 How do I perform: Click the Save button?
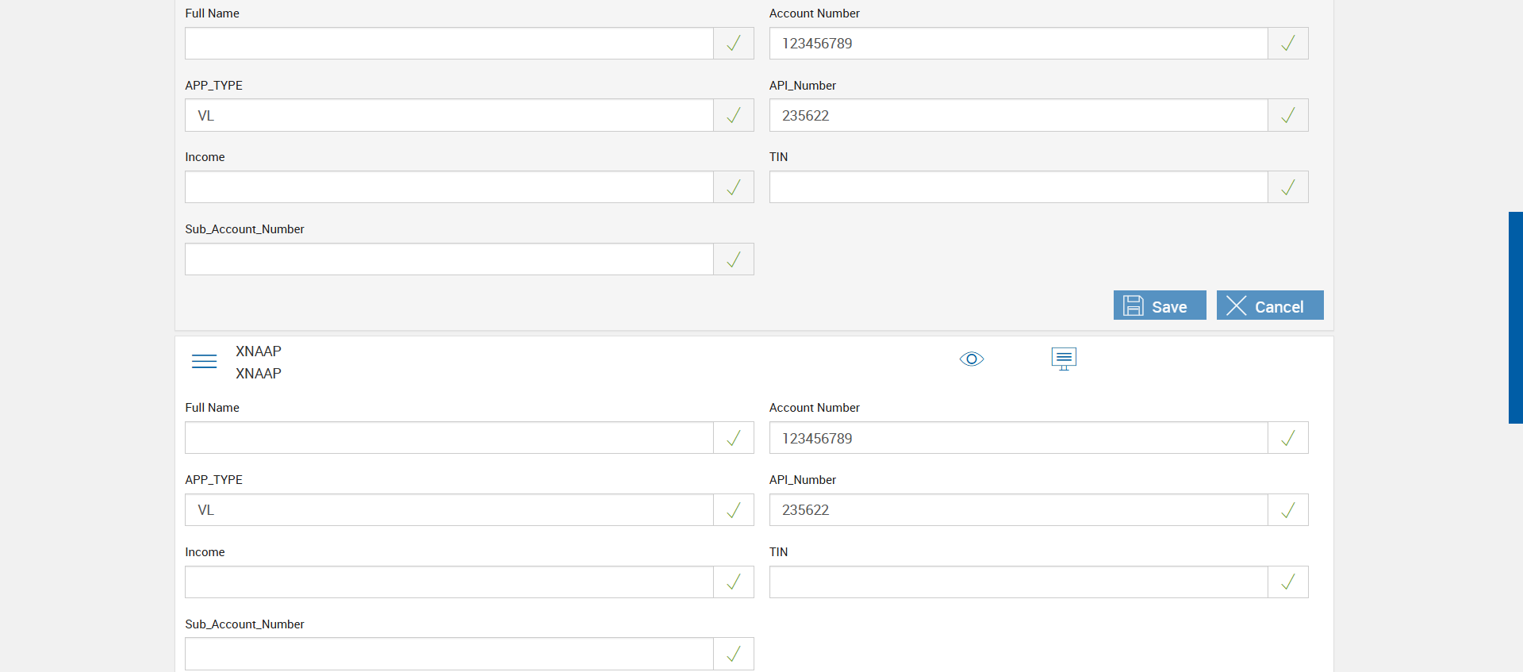click(x=1159, y=305)
